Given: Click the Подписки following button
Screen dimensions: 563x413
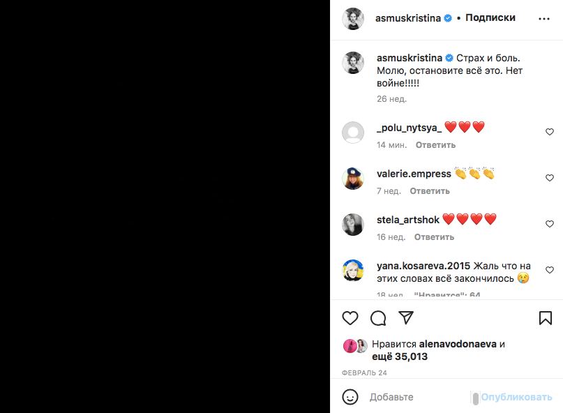Looking at the screenshot, I should point(490,18).
